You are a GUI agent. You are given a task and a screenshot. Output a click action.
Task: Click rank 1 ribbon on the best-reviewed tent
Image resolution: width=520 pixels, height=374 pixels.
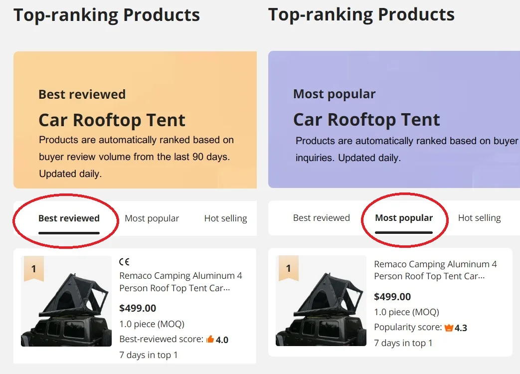click(x=33, y=270)
